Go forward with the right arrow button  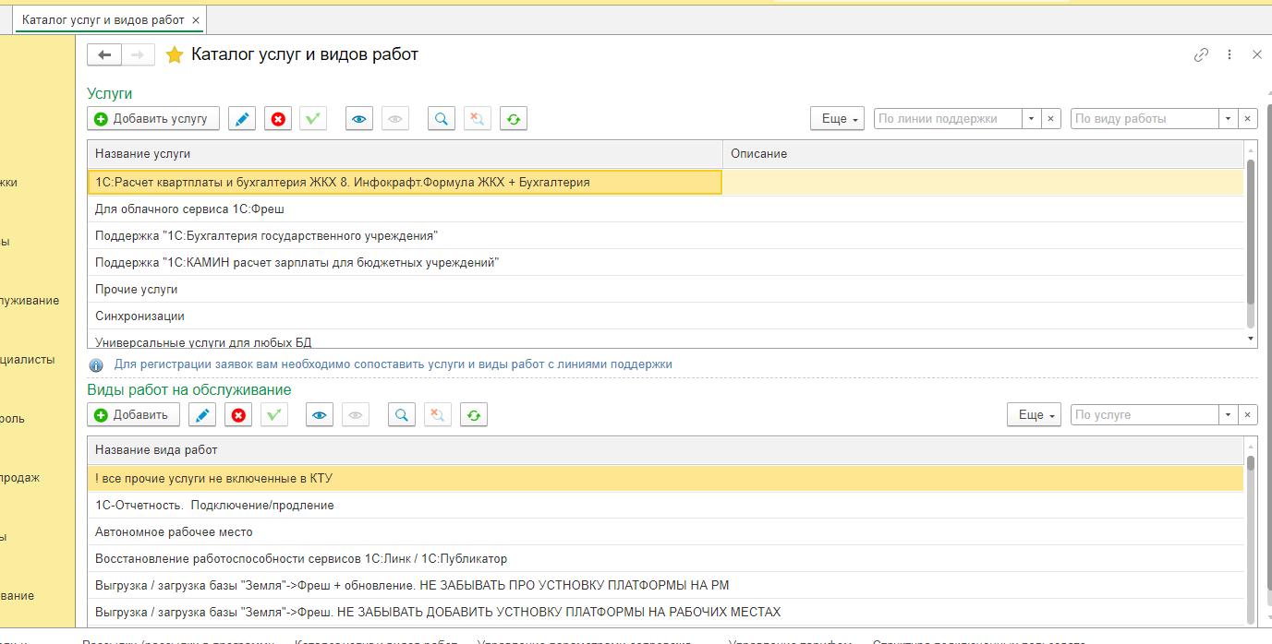pos(137,55)
